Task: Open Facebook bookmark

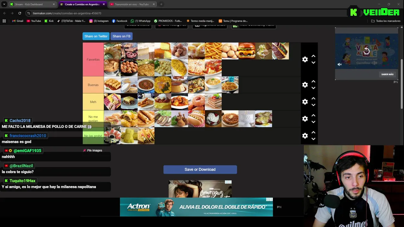Action: coord(120,21)
